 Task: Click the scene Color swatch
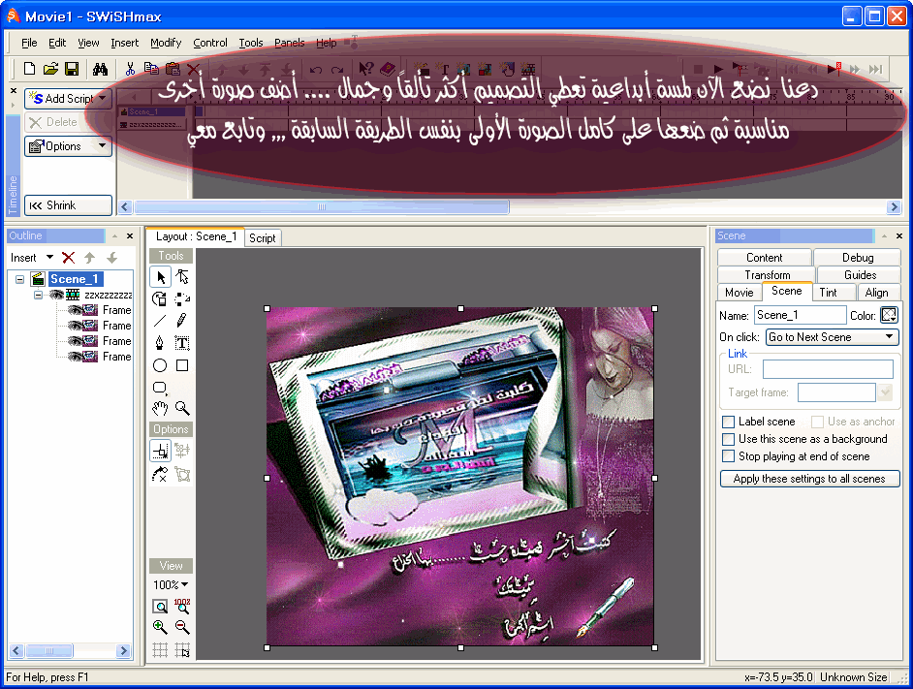click(x=889, y=315)
